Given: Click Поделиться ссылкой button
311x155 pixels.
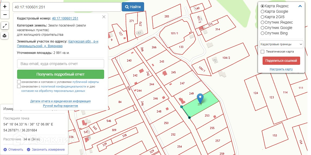Looking at the screenshot, I should [x=281, y=61].
